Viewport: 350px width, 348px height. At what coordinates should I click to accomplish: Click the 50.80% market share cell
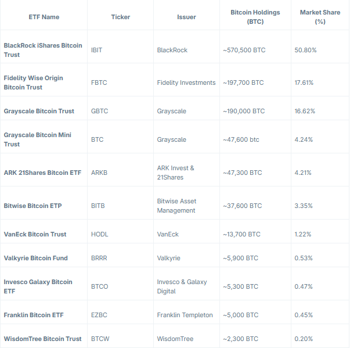point(306,50)
